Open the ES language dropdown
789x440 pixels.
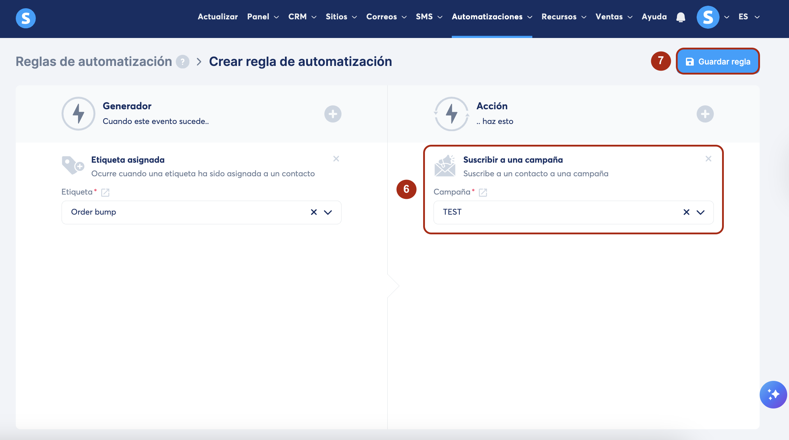coord(749,17)
